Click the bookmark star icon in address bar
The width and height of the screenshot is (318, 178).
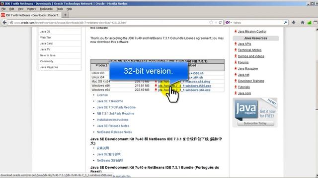tap(211, 22)
